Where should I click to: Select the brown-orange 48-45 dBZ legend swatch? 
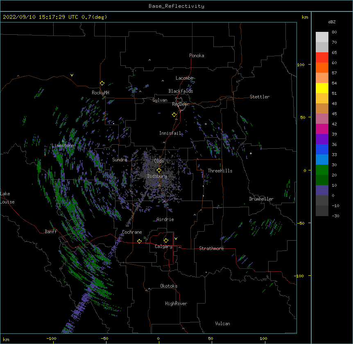point(322,108)
